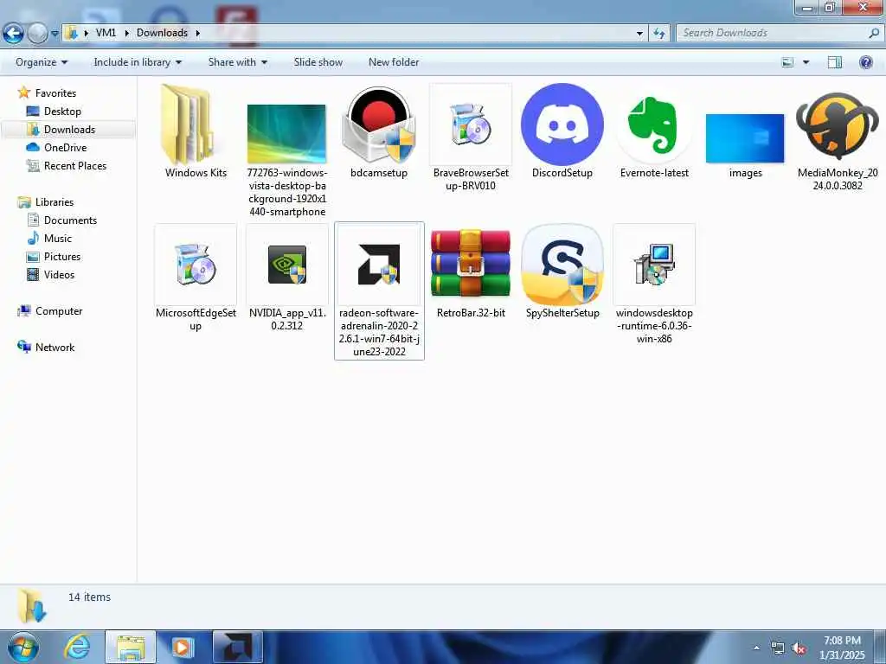The height and width of the screenshot is (664, 886).
Task: Click the search magnifier icon
Action: coord(874,33)
